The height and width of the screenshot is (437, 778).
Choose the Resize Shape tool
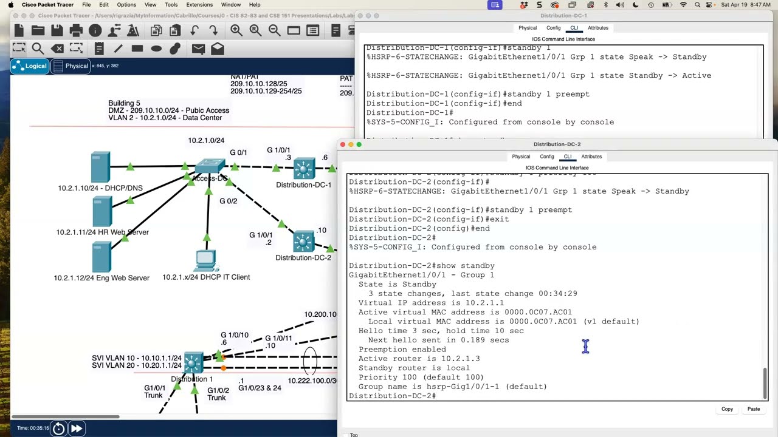point(76,49)
